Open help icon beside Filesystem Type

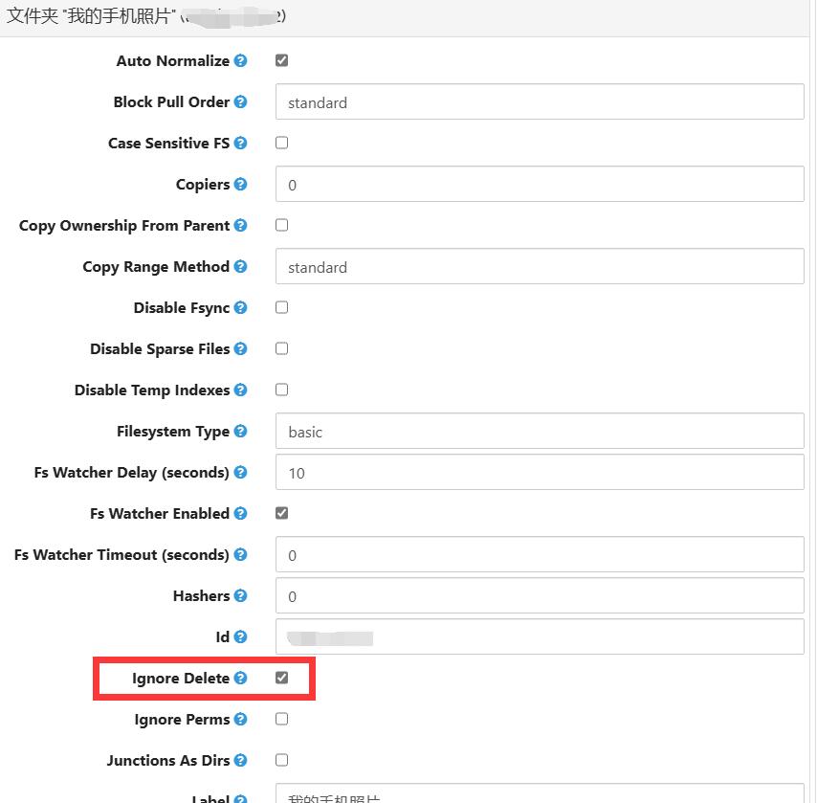(x=240, y=432)
